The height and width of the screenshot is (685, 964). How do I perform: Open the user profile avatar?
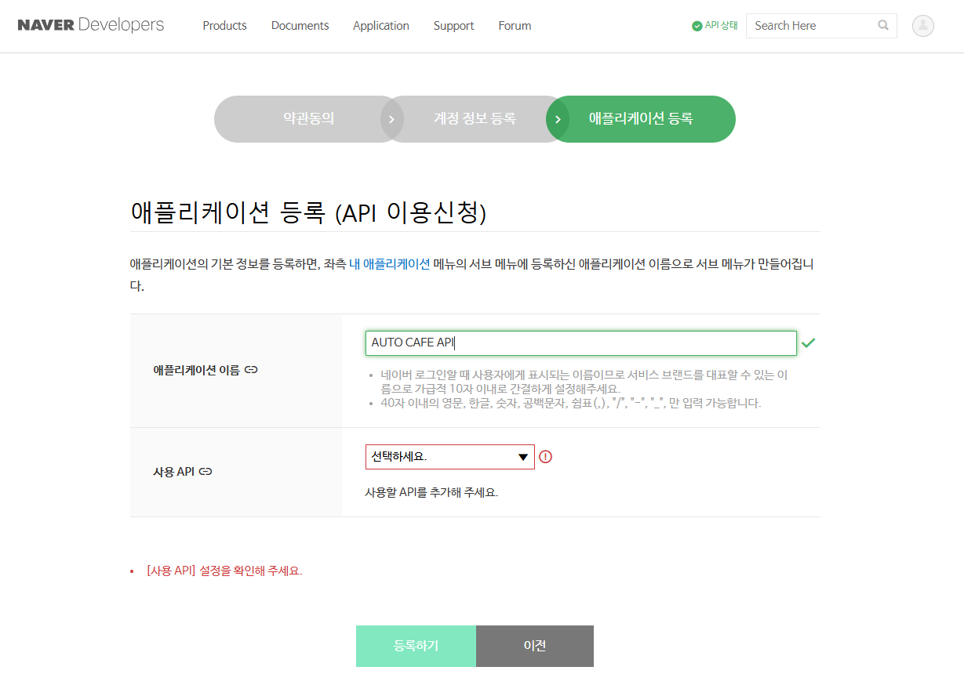pos(923,26)
